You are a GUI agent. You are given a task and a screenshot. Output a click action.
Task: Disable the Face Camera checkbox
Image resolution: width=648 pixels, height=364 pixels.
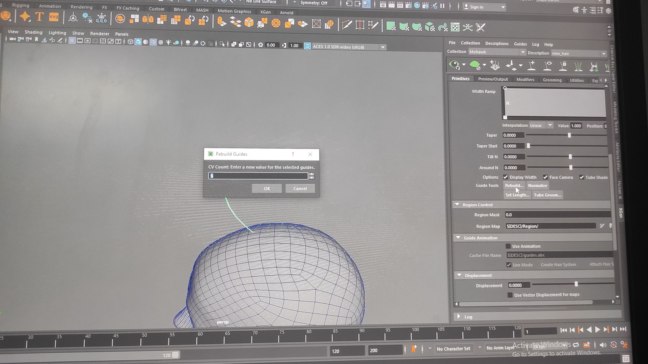click(545, 177)
